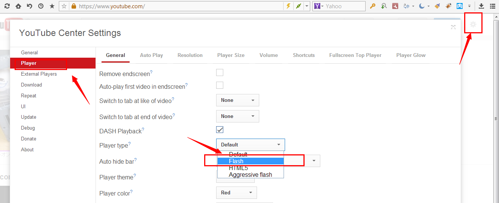The height and width of the screenshot is (203, 499).
Task: Open the red wrench tools icon
Action: [x=395, y=6]
